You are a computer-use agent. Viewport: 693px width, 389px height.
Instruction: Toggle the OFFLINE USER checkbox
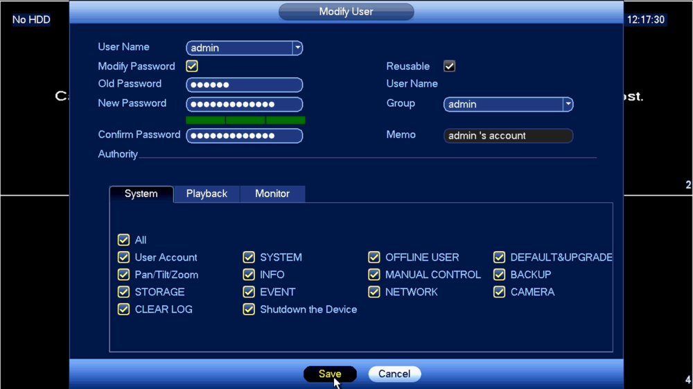tap(374, 257)
